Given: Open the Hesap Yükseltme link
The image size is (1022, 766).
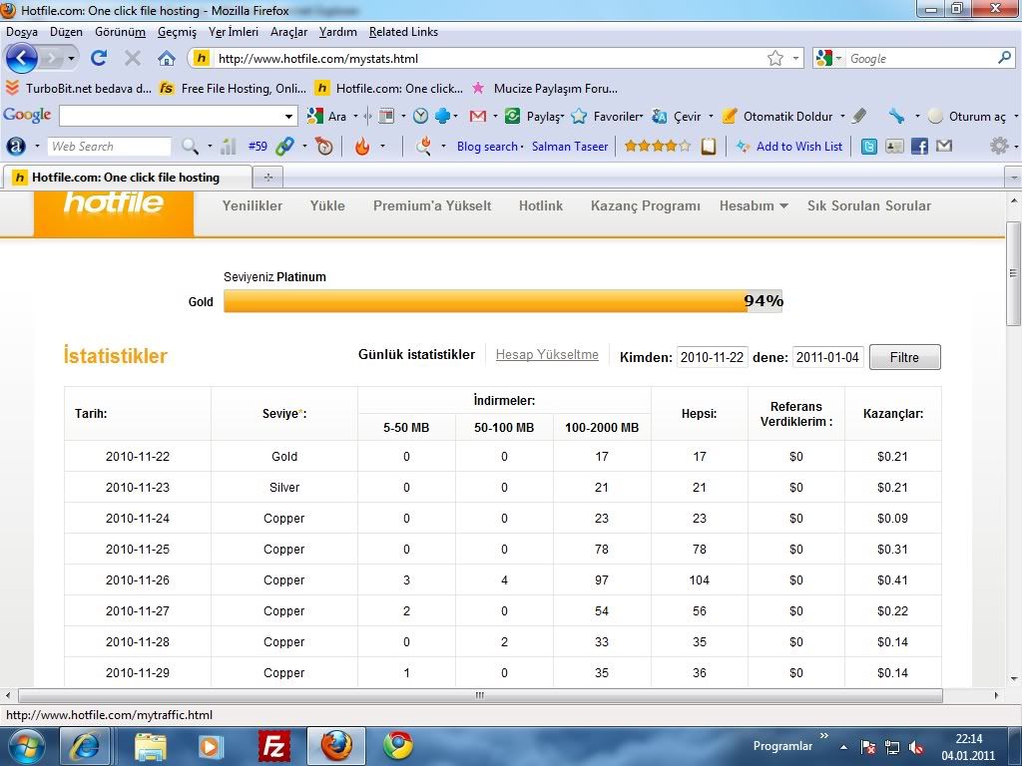Looking at the screenshot, I should pyautogui.click(x=547, y=355).
